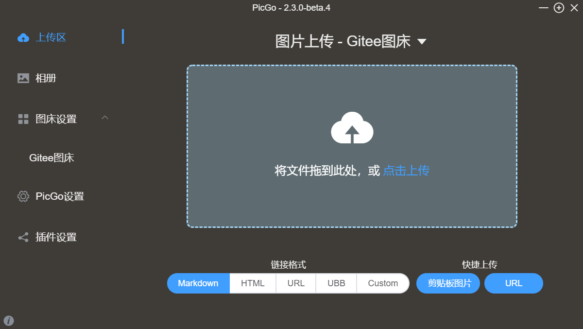Enable the Custom link format

tap(382, 283)
